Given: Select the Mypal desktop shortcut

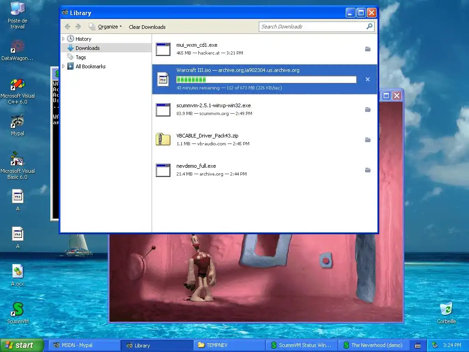Looking at the screenshot, I should 17,125.
